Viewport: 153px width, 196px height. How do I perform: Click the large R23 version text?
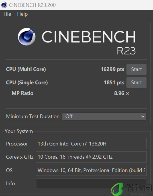pyautogui.click(x=126, y=51)
